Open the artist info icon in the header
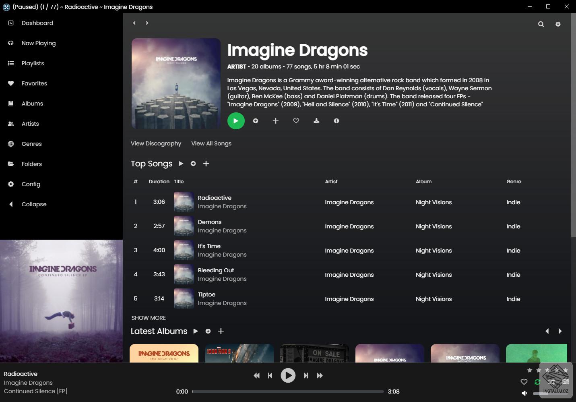 (337, 121)
